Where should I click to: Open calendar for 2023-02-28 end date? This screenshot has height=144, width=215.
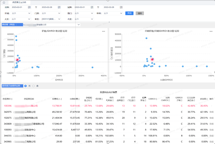click(x=59, y=7)
